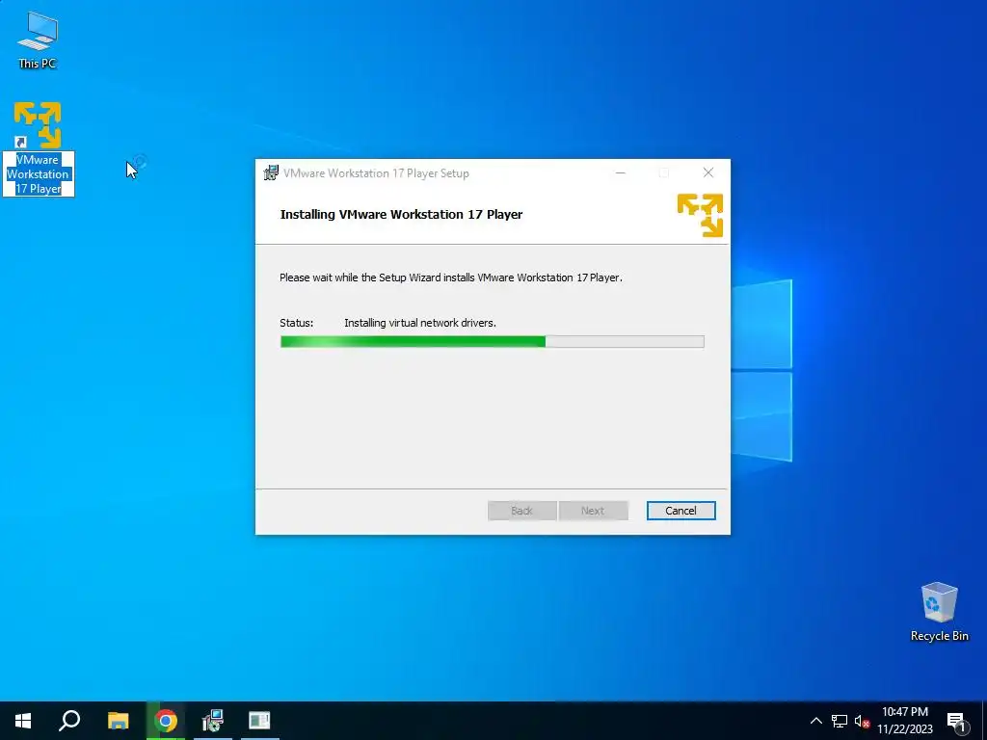Screen dimensions: 987x740
Task: Select the VMware Workstation 17 Player desktop shortcut
Action: click(x=38, y=148)
